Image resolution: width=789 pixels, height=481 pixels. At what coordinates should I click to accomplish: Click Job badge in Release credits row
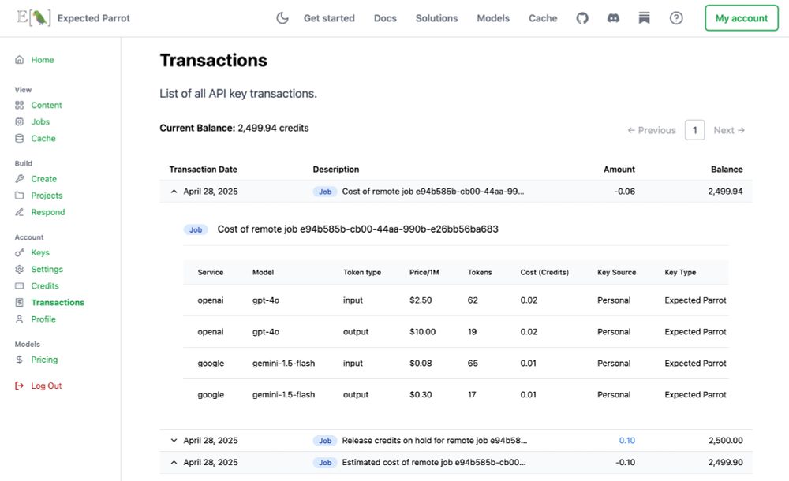(325, 441)
